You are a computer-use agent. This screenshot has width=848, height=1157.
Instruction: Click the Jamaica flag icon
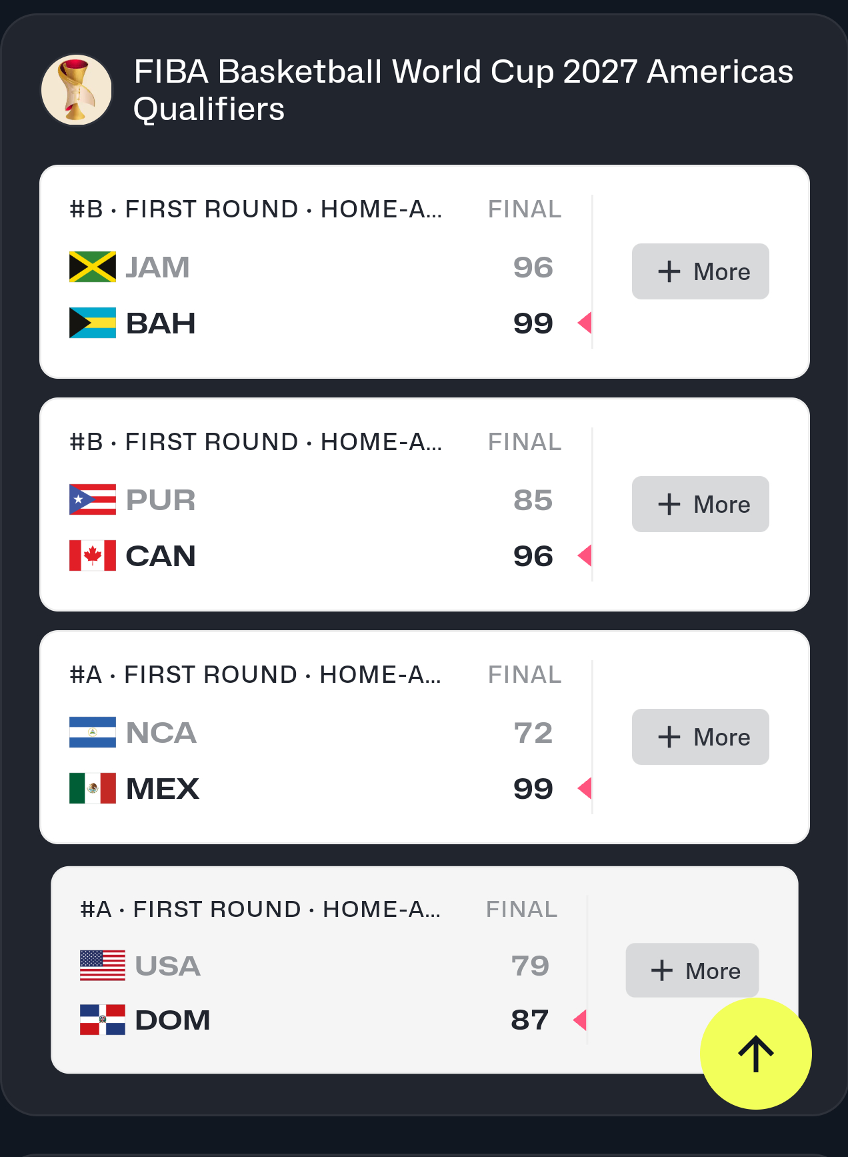[x=93, y=267]
